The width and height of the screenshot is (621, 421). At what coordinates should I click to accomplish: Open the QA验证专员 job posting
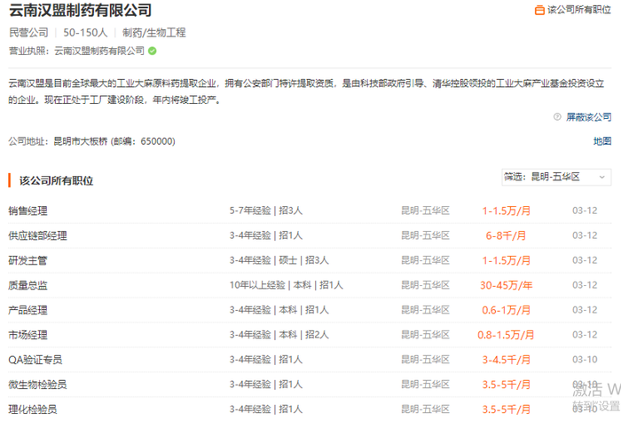[35, 360]
